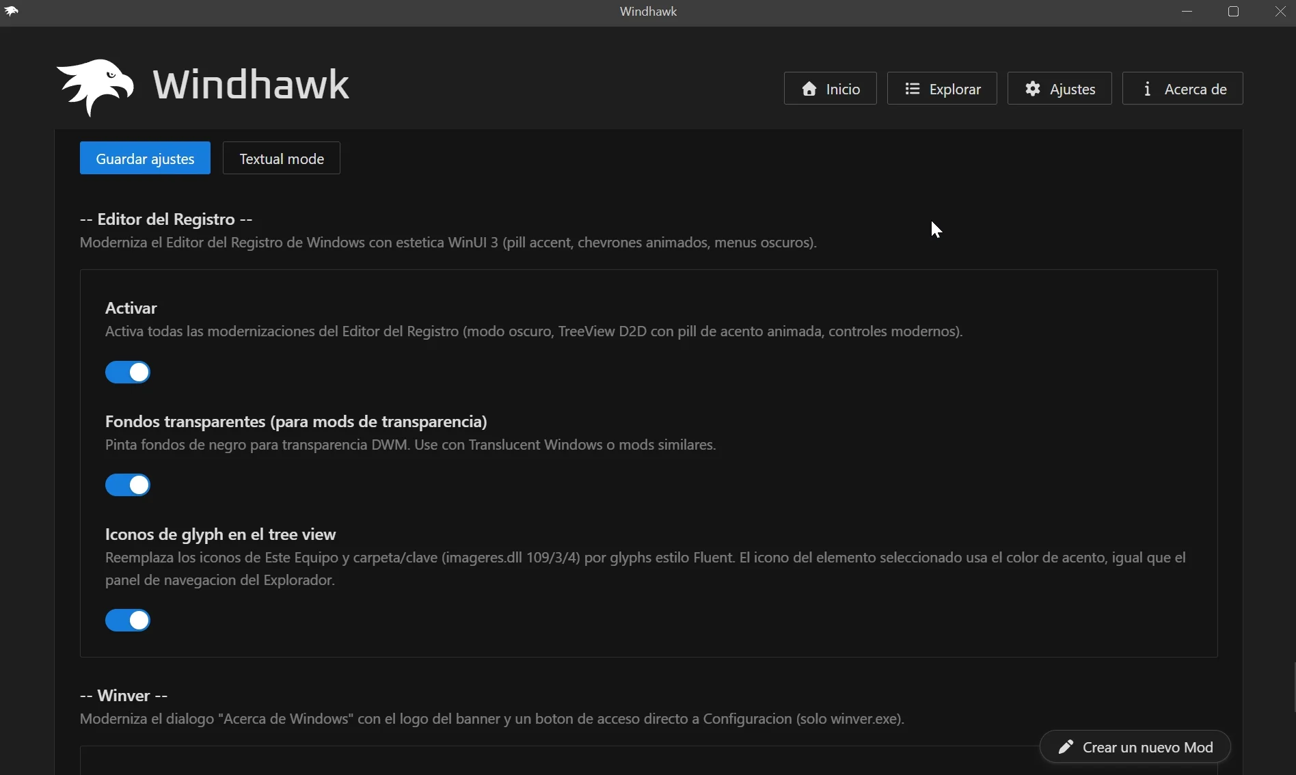The height and width of the screenshot is (775, 1296).
Task: Open the Ajustes page
Action: point(1059,89)
